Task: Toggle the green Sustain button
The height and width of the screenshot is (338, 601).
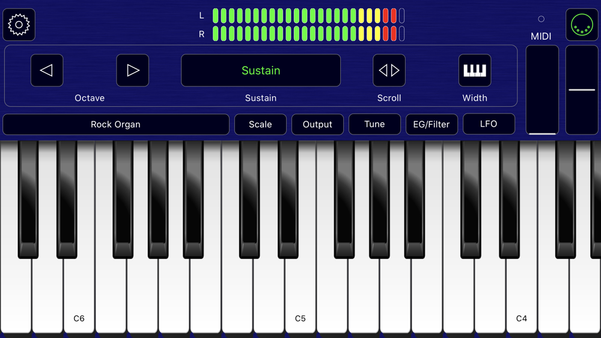Action: point(261,70)
